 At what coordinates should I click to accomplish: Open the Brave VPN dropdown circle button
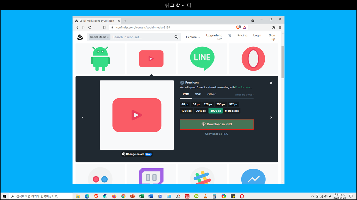(253, 21)
